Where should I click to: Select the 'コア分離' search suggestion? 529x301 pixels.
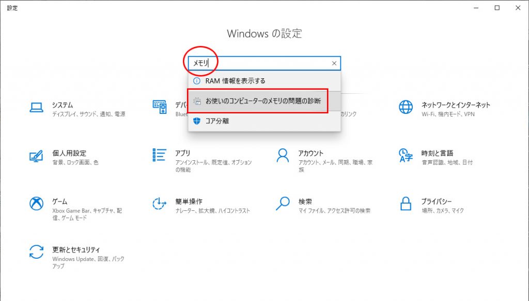[x=217, y=121]
